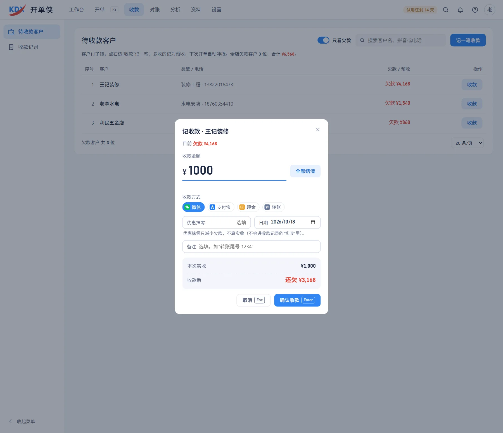Open the 资料 tab
Screen dimensions: 503x433
pyautogui.click(x=196, y=10)
